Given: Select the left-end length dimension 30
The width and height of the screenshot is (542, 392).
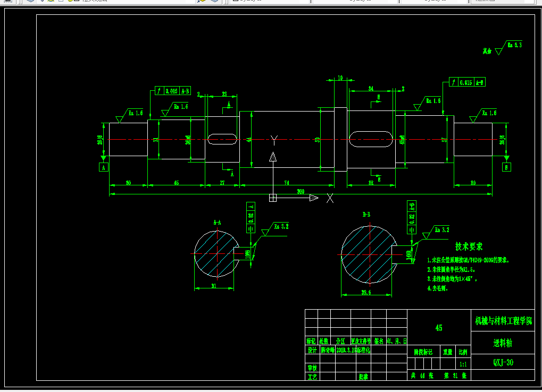Looking at the screenshot, I should pyautogui.click(x=128, y=183).
